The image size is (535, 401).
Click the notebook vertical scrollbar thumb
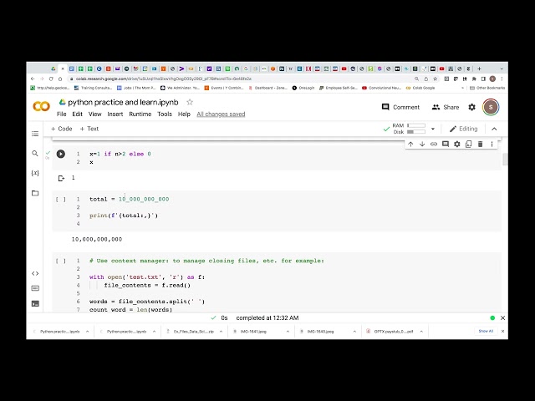point(505,160)
